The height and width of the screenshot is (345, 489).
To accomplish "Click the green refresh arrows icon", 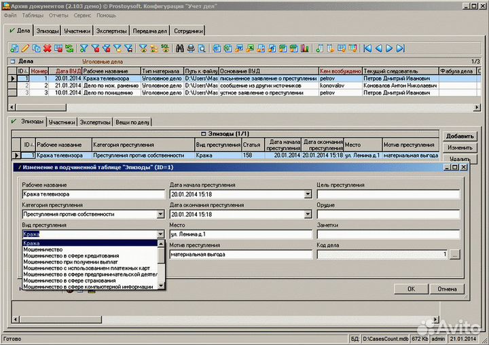I will tap(69, 48).
